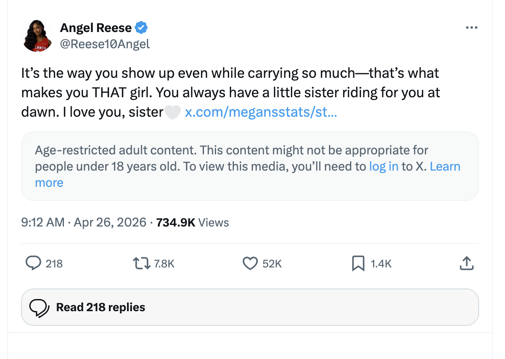Click the 7.8K repost count
This screenshot has width=505, height=359.
pyautogui.click(x=164, y=264)
